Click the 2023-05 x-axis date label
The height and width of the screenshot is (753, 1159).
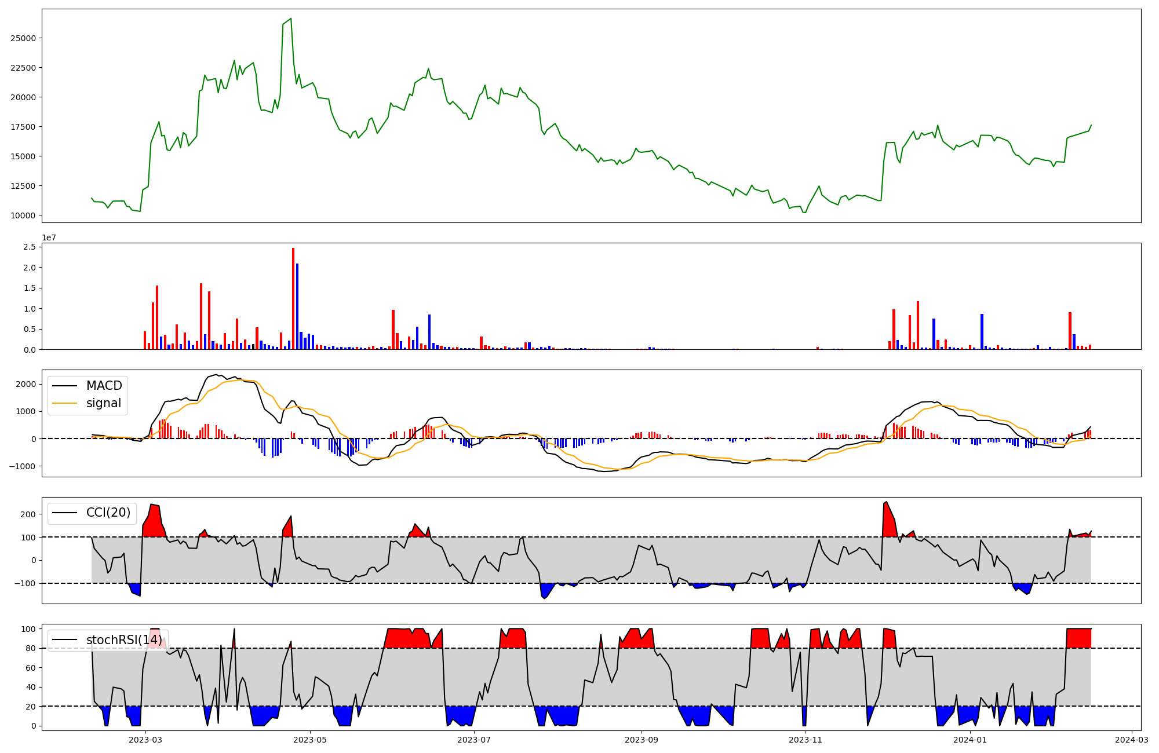point(310,740)
